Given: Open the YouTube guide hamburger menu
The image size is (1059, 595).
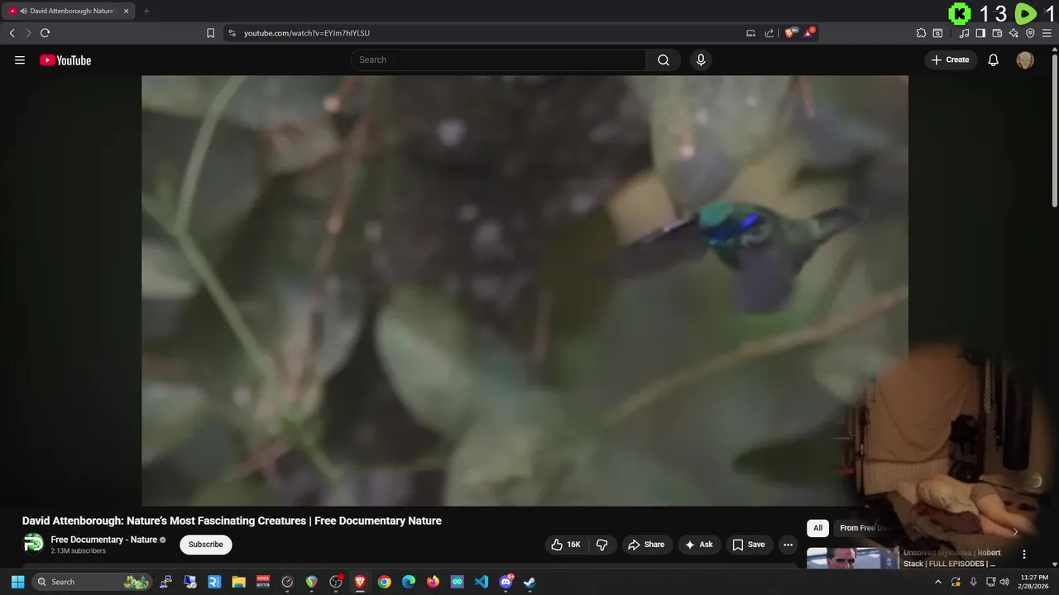Looking at the screenshot, I should coord(20,60).
